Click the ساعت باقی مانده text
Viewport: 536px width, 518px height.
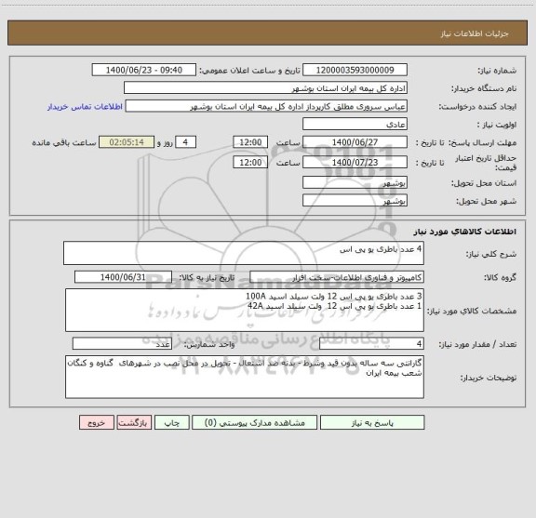coord(64,142)
